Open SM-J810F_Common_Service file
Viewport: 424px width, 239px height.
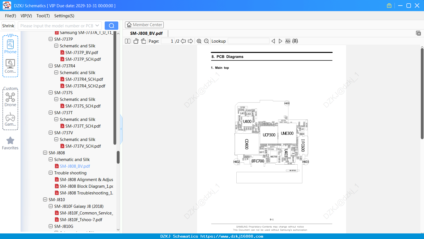coord(86,213)
